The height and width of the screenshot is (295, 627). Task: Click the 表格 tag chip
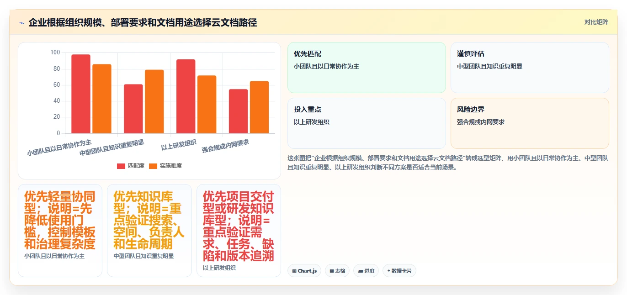(337, 271)
